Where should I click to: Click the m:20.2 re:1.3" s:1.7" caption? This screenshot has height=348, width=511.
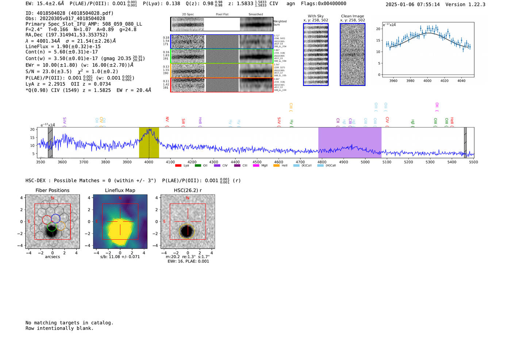coord(188,257)
